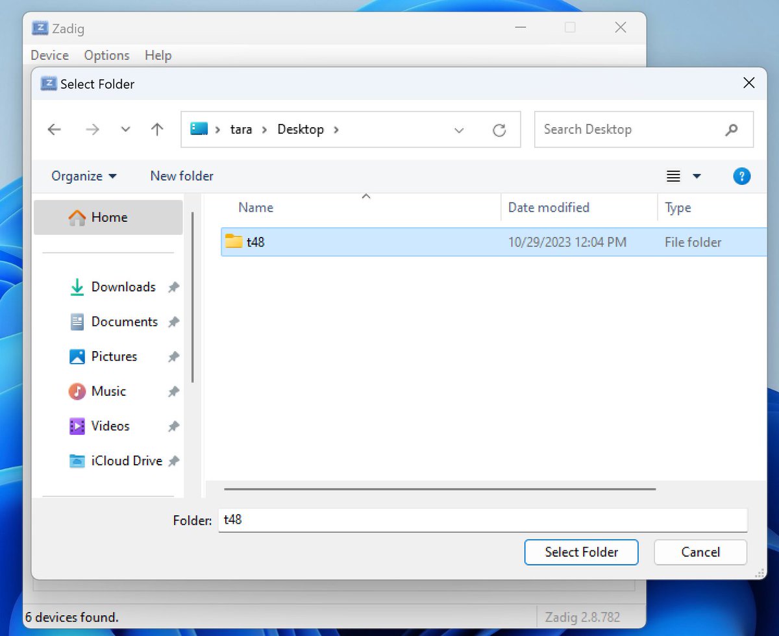Click the pin icon beside iCloud Drive

coord(173,461)
